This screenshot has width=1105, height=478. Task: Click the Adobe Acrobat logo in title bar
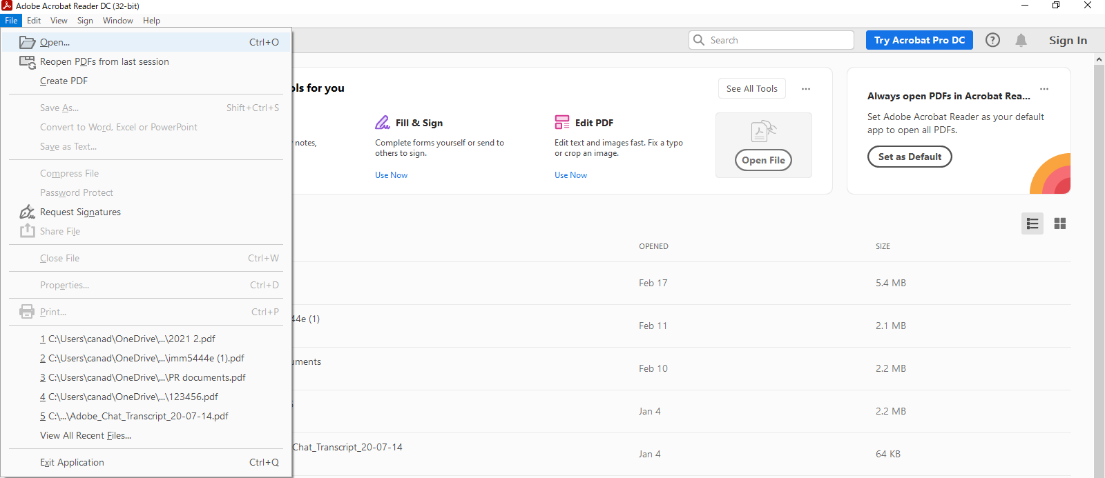pyautogui.click(x=7, y=6)
